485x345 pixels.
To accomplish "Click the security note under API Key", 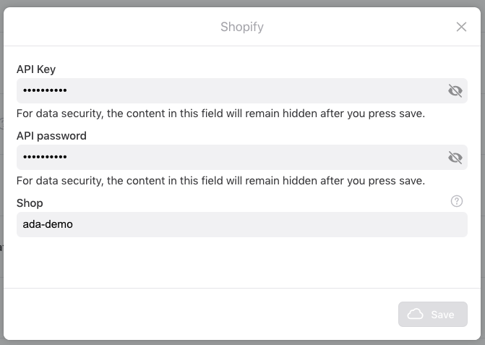I will [220, 114].
